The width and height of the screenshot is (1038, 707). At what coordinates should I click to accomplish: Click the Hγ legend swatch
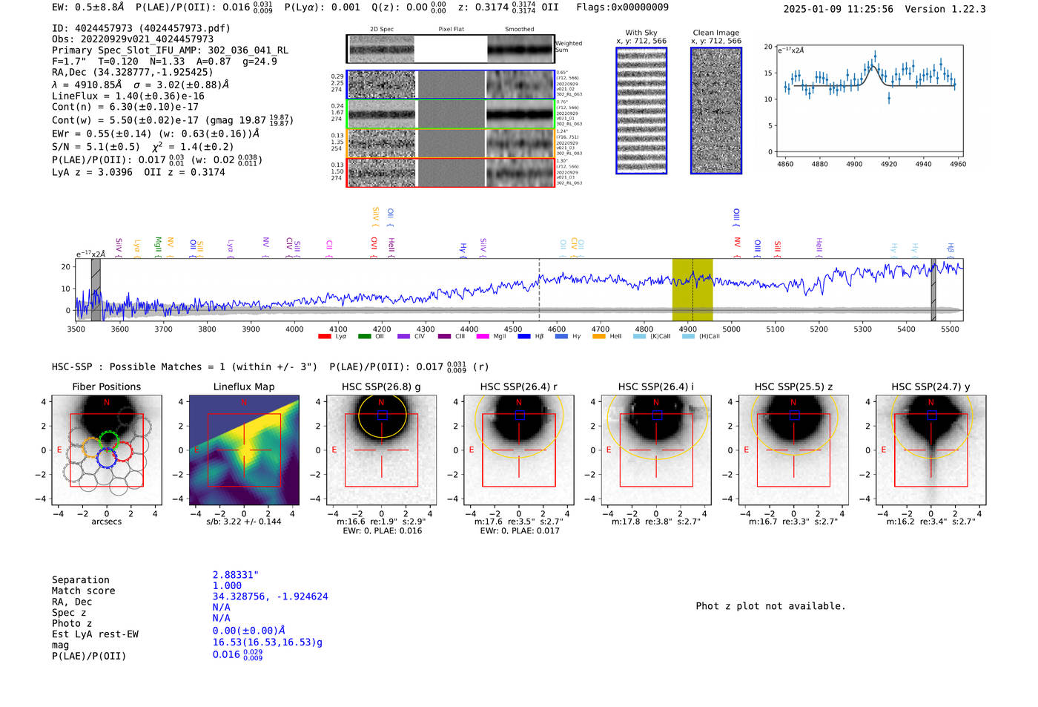pyautogui.click(x=561, y=336)
